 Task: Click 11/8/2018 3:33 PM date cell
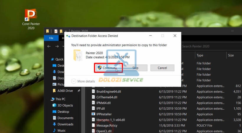[x=172, y=125]
